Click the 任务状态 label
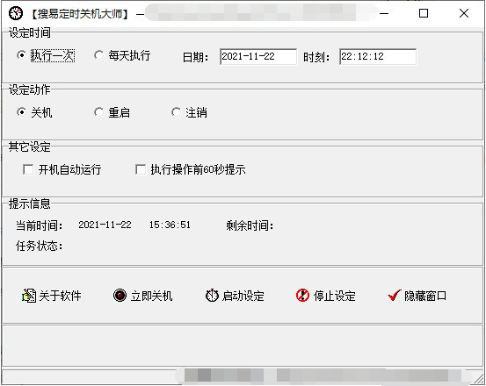 (x=39, y=247)
